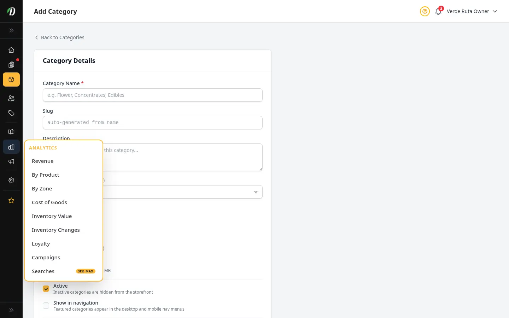Open Verde Ruta Owner account menu
509x318 pixels.
(x=472, y=11)
